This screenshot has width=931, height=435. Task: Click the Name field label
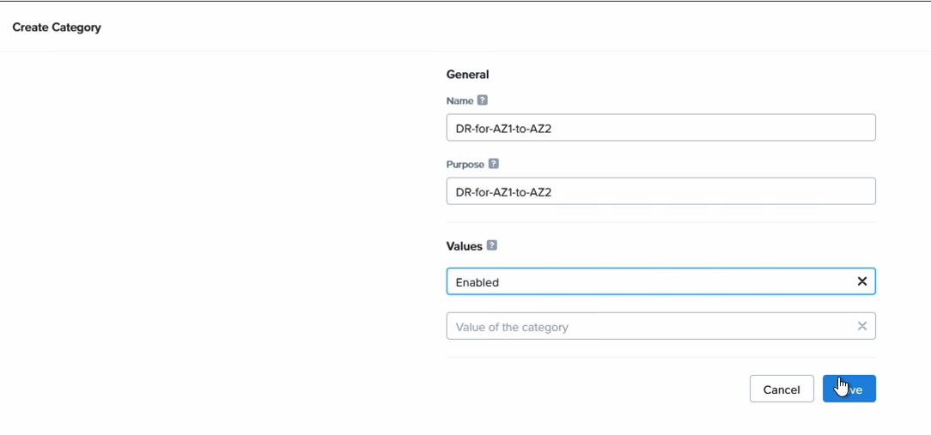(x=459, y=101)
